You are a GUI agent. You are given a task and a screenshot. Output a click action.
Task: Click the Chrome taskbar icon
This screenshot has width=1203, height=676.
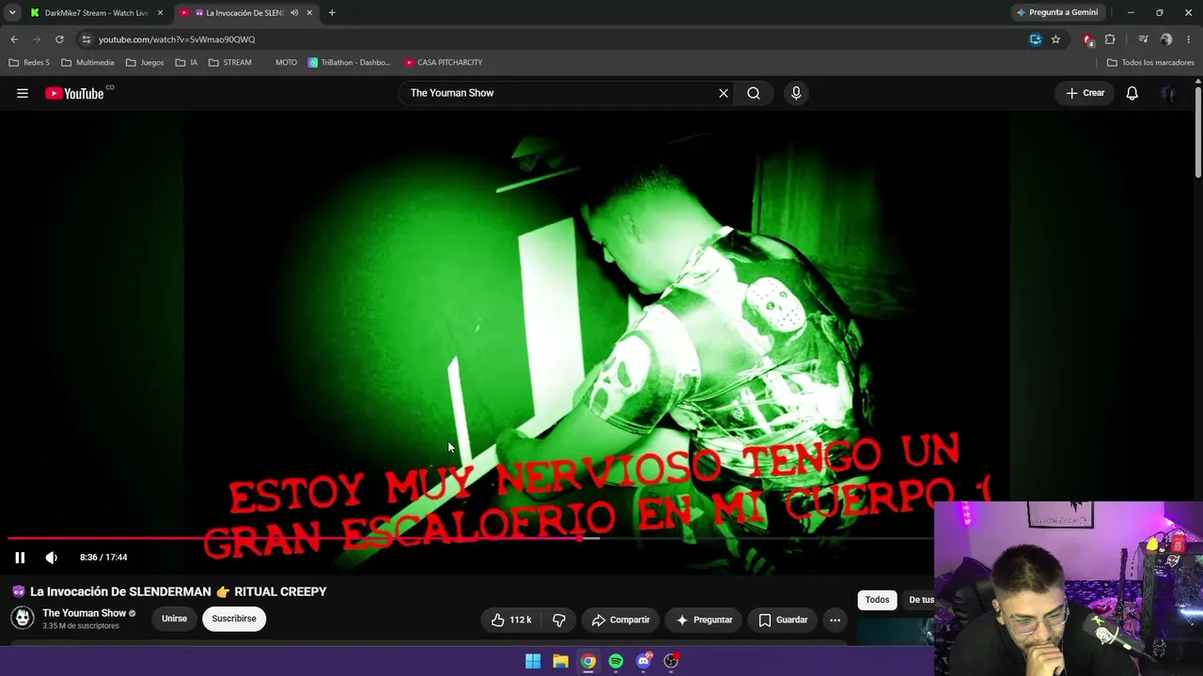click(587, 661)
